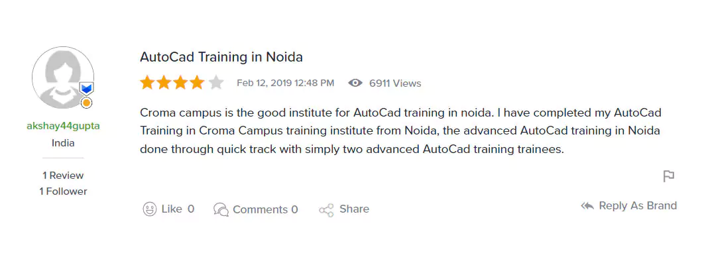This screenshot has width=702, height=265.
Task: Click the third rating star
Action: (181, 83)
